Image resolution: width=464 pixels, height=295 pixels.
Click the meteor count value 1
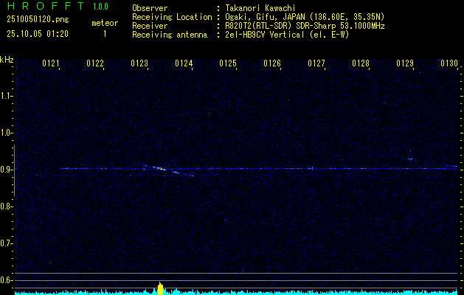pyautogui.click(x=105, y=34)
